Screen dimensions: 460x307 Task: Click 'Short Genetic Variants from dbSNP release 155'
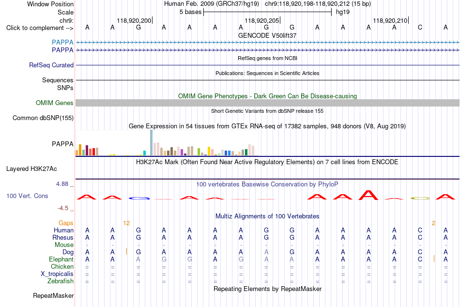click(x=267, y=111)
